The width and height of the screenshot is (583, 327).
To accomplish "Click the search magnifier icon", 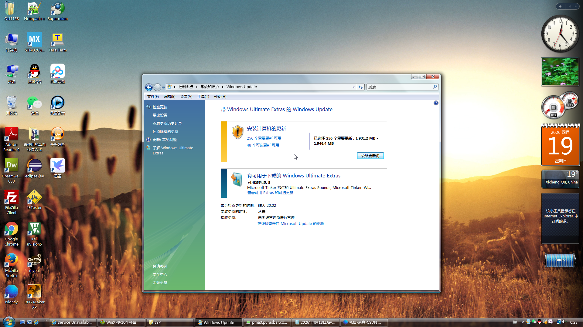I will 435,87.
